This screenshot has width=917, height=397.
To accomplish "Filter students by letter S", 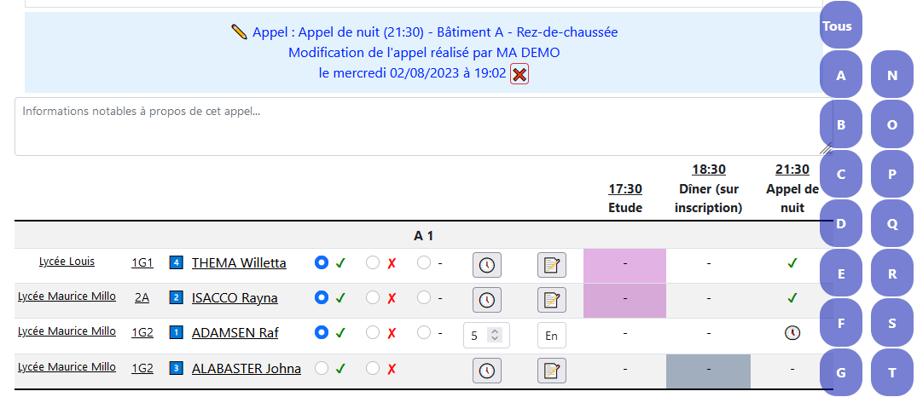I will (892, 323).
